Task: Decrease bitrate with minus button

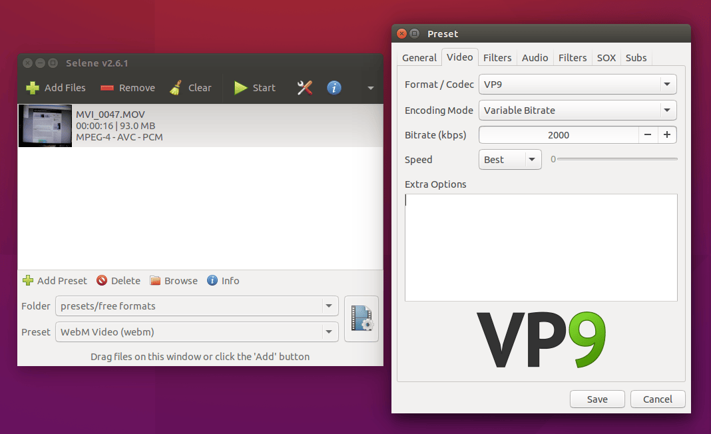Action: coord(648,134)
